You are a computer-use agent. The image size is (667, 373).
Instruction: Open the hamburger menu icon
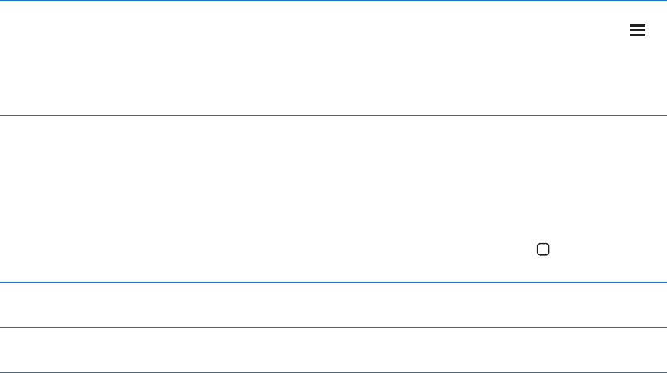tap(638, 30)
